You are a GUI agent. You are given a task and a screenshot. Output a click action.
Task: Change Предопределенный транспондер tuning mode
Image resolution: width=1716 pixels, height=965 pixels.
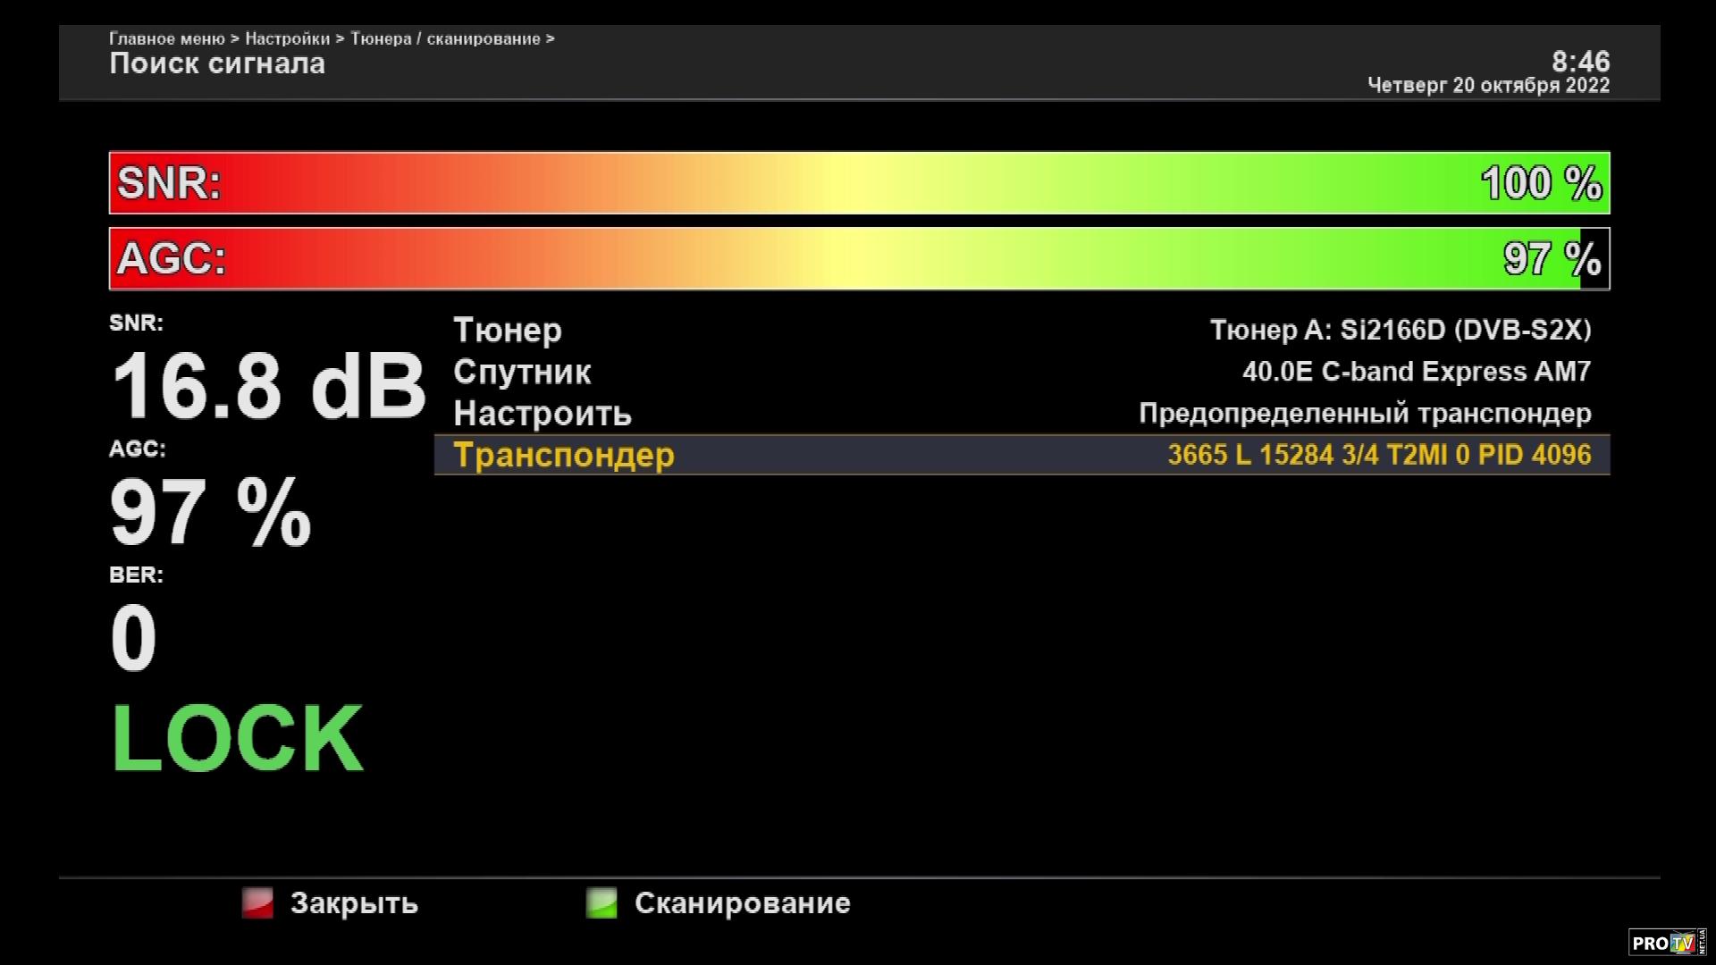1364,414
